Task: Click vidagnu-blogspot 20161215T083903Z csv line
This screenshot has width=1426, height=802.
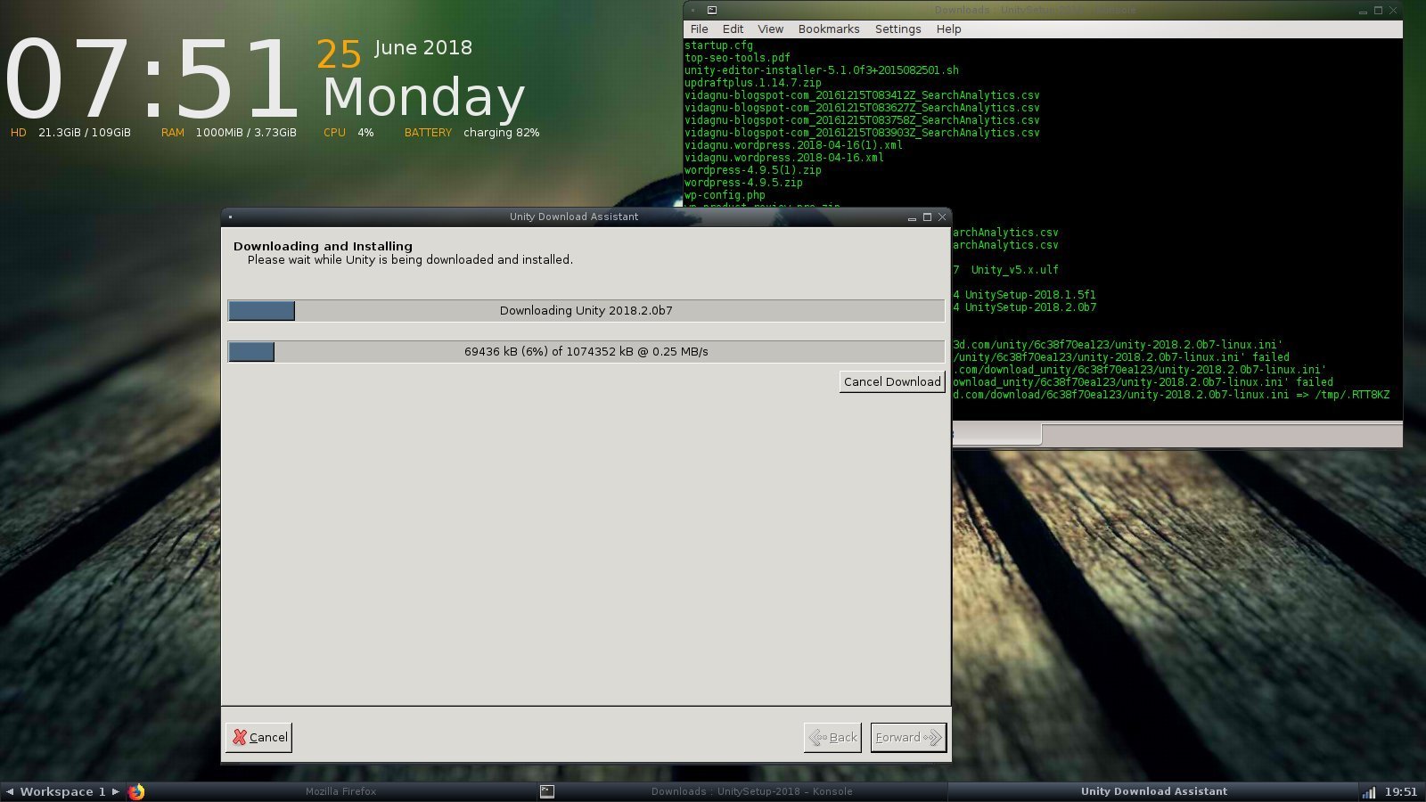Action: (x=862, y=133)
